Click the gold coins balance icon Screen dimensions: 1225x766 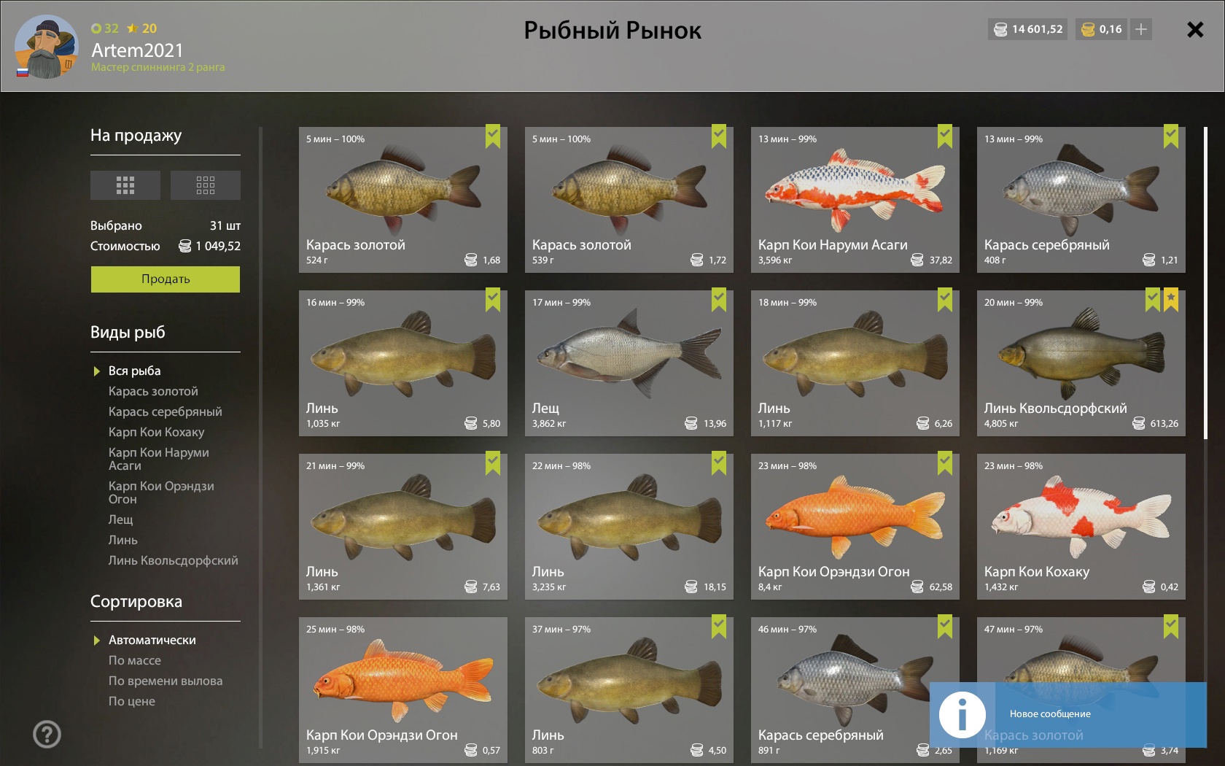1088,29
